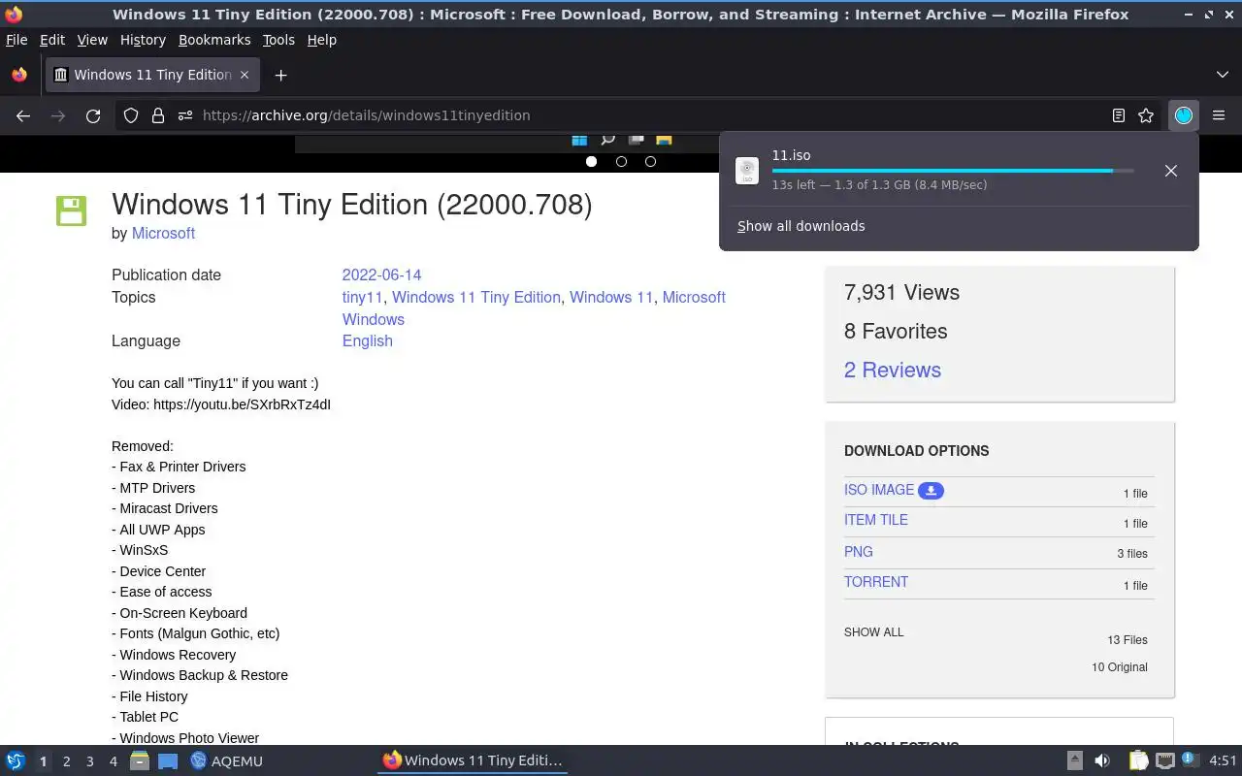Open View menu

(x=92, y=40)
